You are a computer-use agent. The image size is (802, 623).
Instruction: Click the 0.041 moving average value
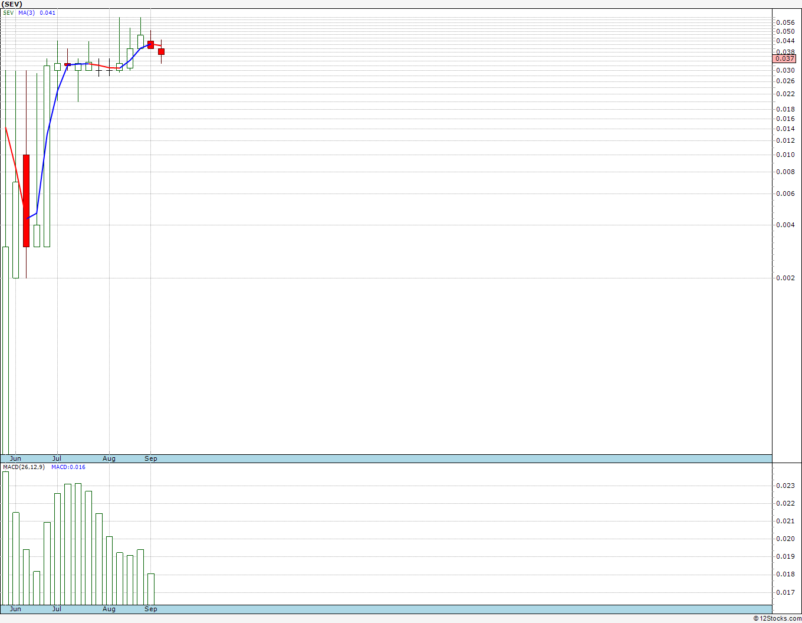(x=48, y=12)
